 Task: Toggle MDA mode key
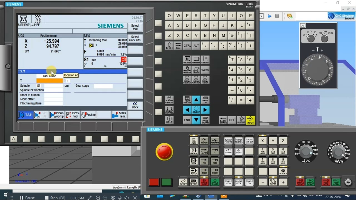coord(194,161)
